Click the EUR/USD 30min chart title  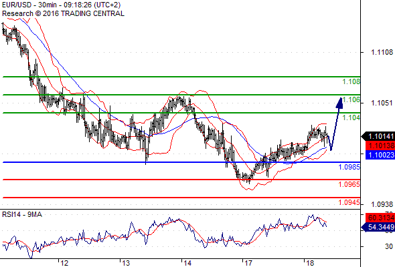[61, 5]
